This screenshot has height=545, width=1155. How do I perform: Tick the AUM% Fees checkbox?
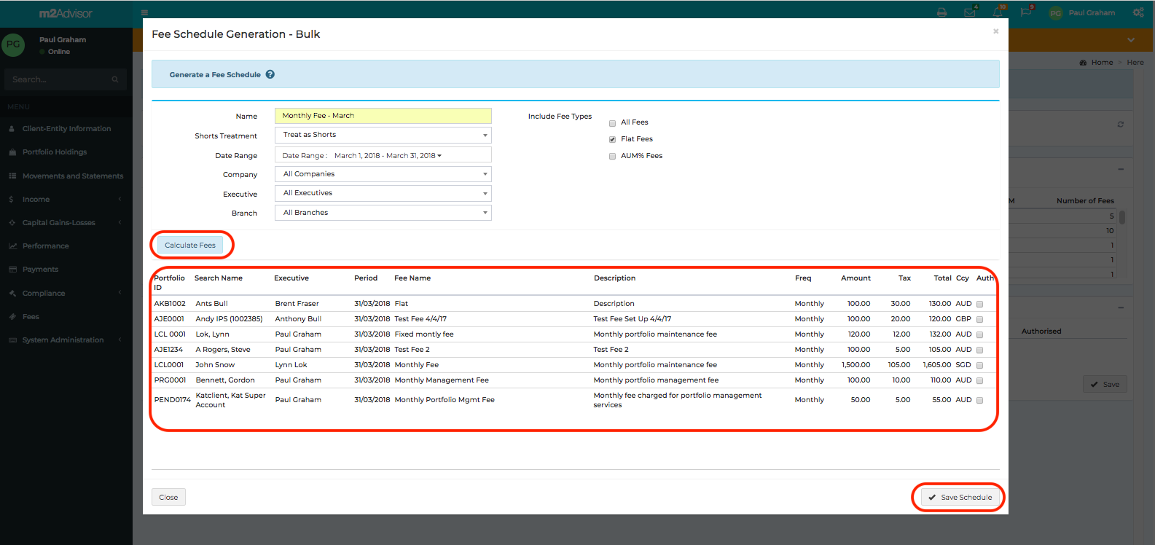[x=612, y=157]
